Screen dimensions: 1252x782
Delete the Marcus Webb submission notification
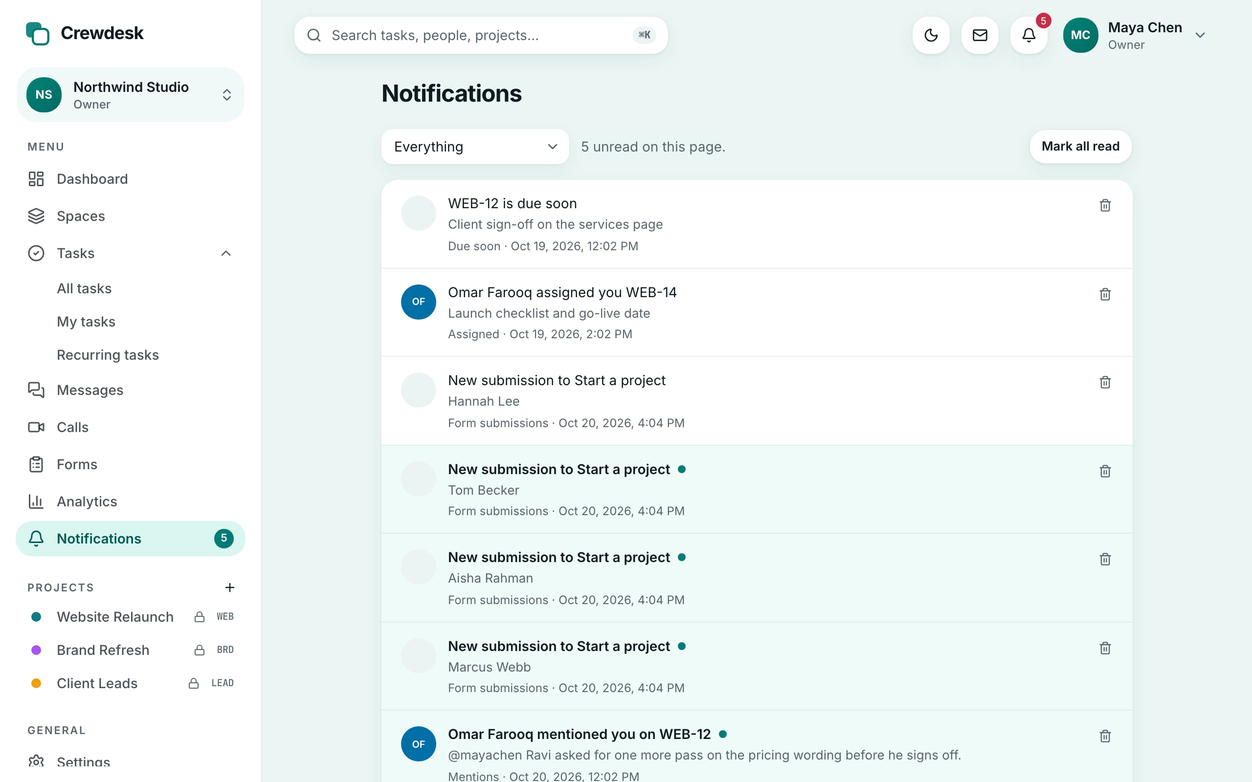(x=1105, y=648)
